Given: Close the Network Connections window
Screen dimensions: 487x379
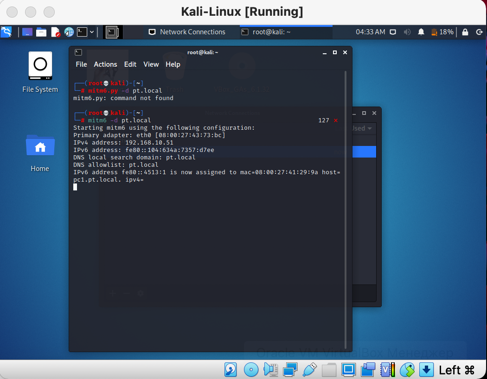Looking at the screenshot, I should click(x=374, y=113).
